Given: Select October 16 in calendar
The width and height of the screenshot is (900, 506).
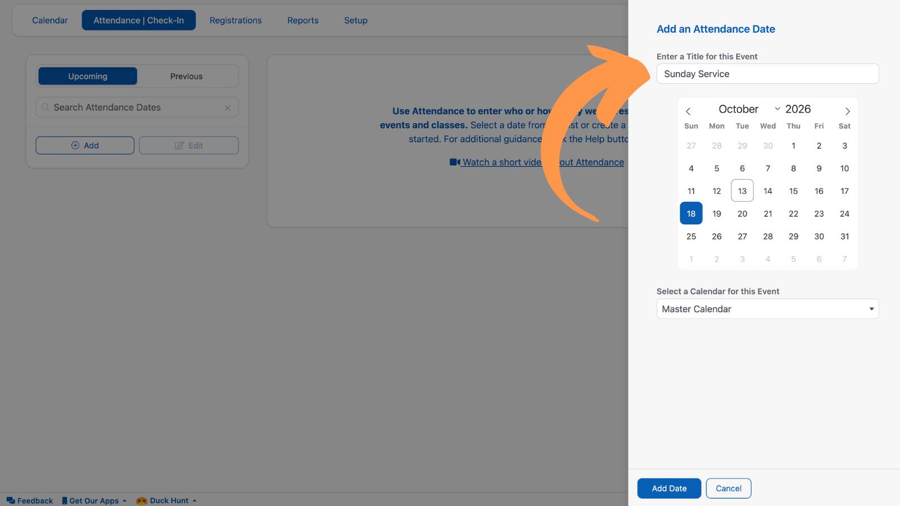Looking at the screenshot, I should 819,191.
